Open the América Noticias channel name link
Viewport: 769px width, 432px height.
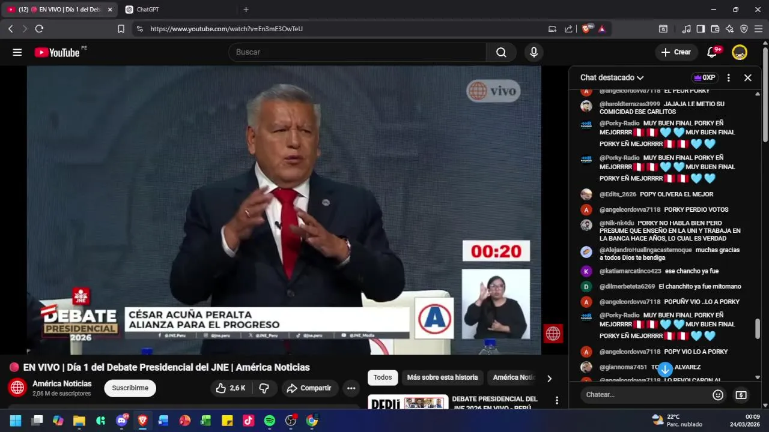click(62, 383)
